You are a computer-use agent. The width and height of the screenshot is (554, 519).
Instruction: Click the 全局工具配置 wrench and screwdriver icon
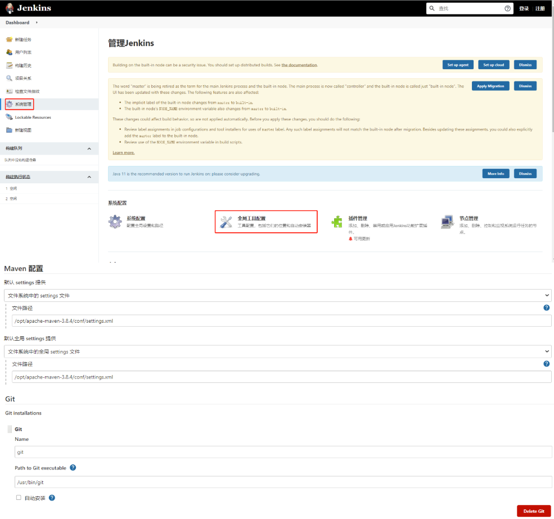(x=226, y=222)
